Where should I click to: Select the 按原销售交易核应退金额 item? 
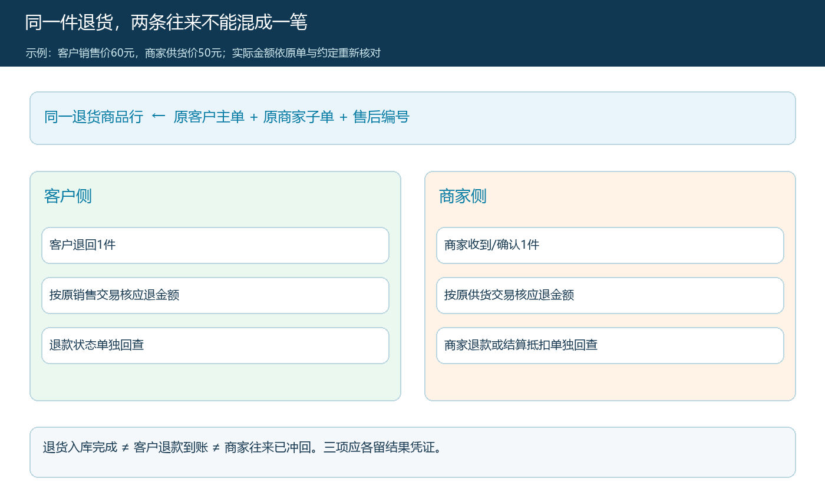(215, 295)
